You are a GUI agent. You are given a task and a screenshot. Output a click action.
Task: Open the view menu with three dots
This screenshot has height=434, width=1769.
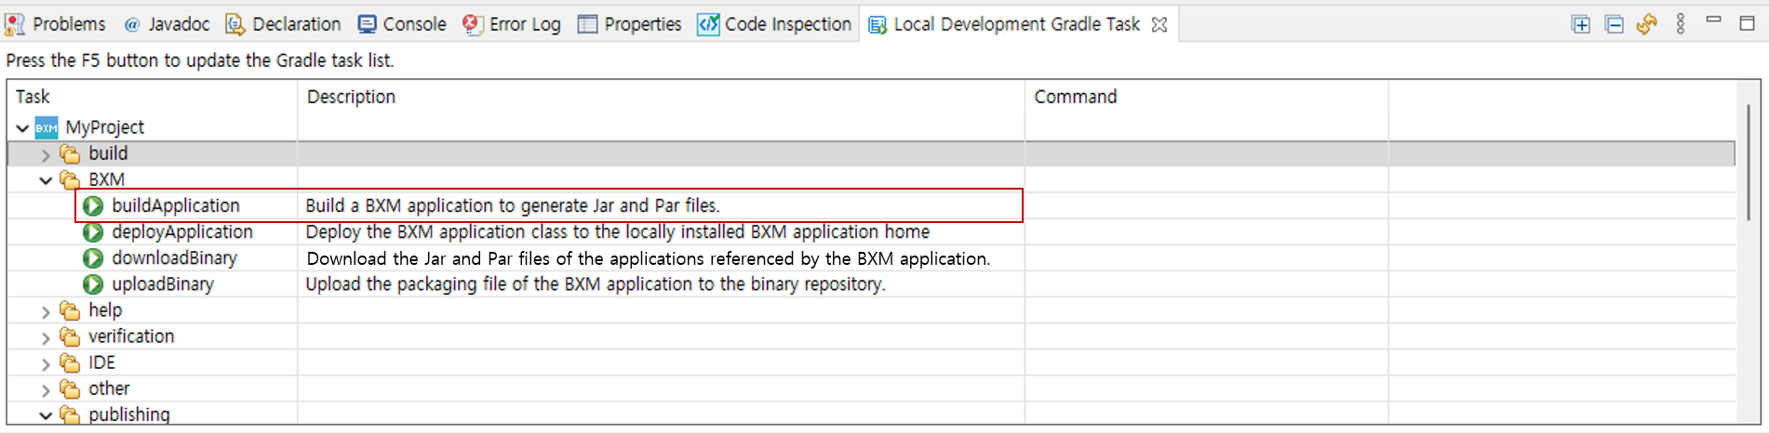click(x=1681, y=24)
